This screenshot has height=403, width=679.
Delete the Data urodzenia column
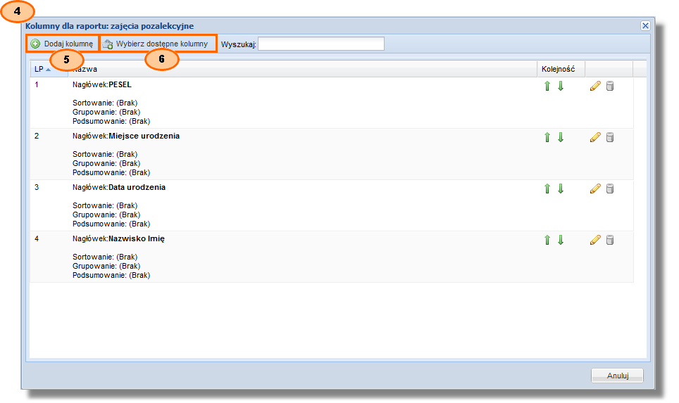(x=610, y=188)
